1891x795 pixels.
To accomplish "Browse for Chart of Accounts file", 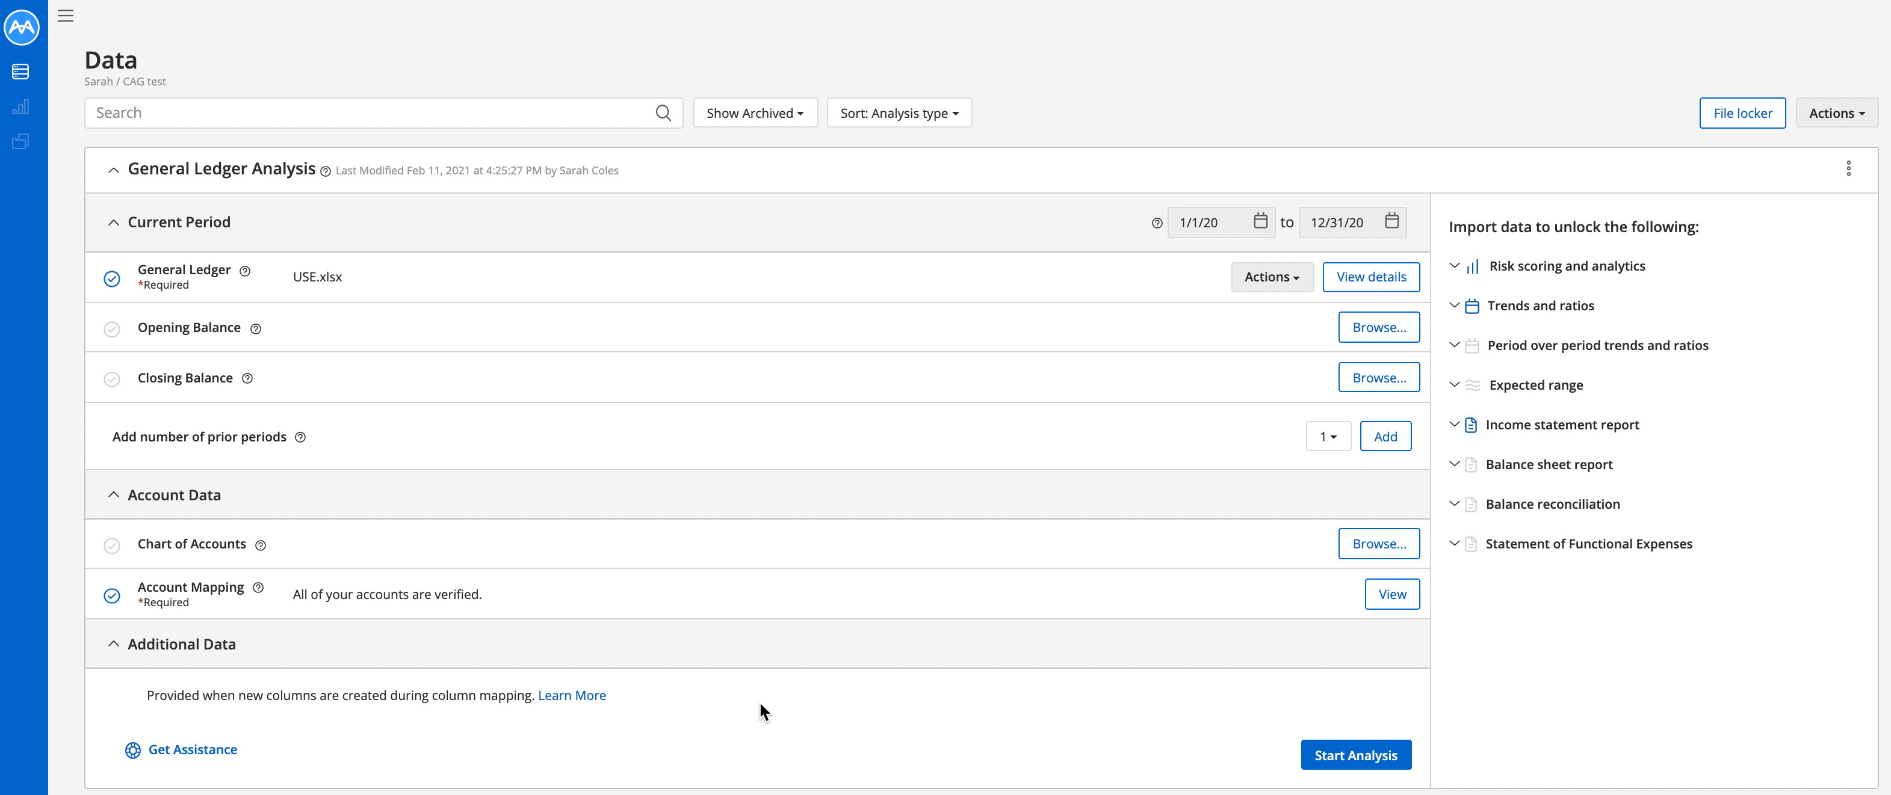I will pos(1379,544).
